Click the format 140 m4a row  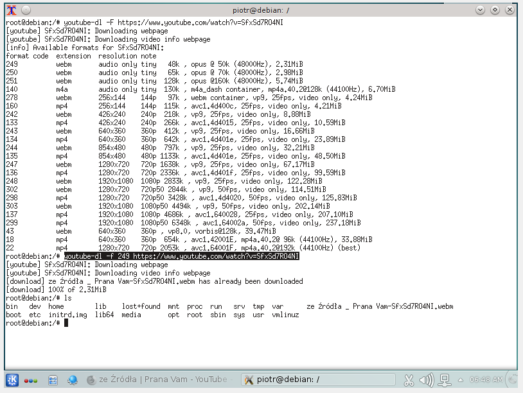pyautogui.click(x=201, y=89)
